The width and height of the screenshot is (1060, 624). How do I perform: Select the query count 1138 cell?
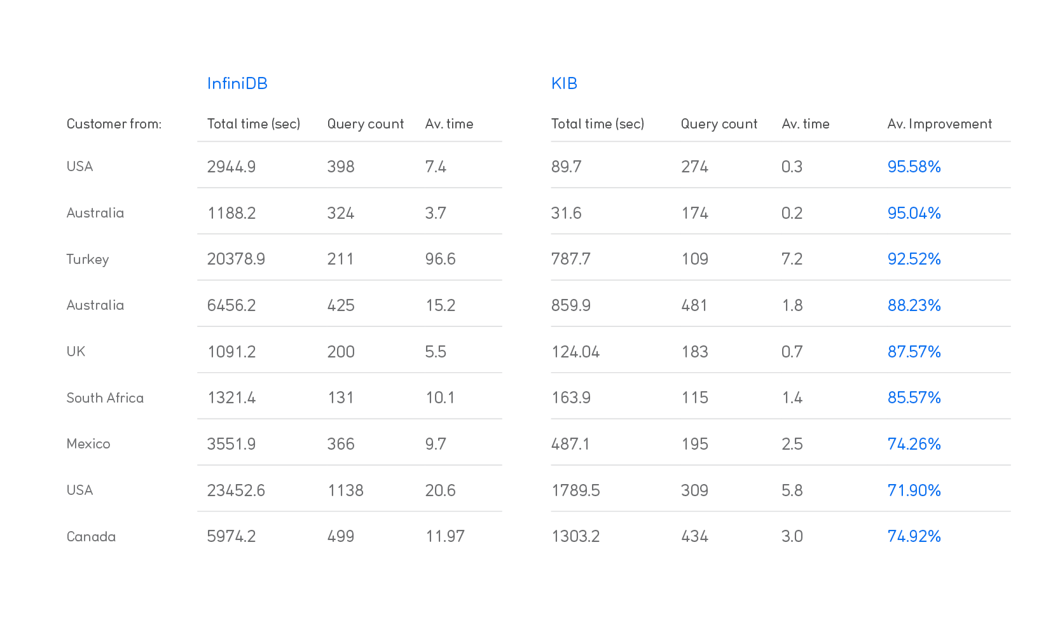[345, 490]
